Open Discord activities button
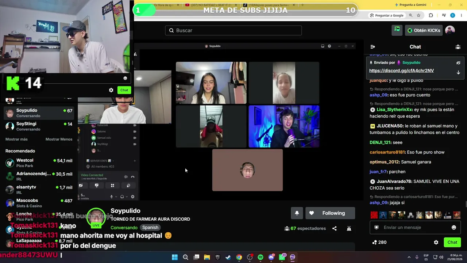Viewport: 467px width, 263px height. (x=112, y=186)
